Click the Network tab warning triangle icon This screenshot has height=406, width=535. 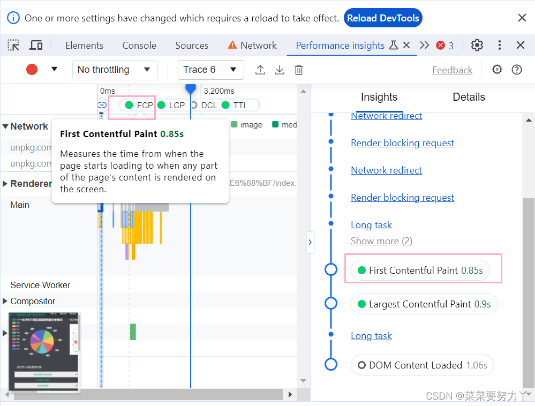pyautogui.click(x=232, y=45)
